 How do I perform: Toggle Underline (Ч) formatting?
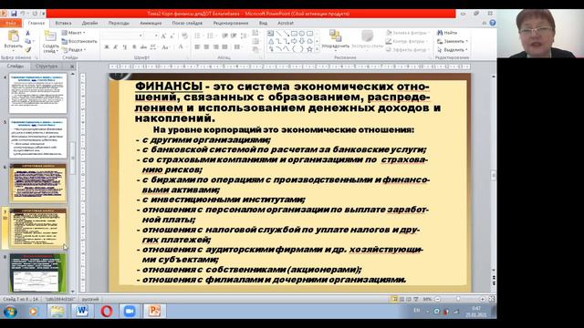tap(124, 47)
